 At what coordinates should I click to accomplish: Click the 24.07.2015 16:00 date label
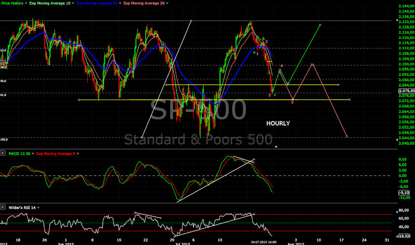[264, 242]
